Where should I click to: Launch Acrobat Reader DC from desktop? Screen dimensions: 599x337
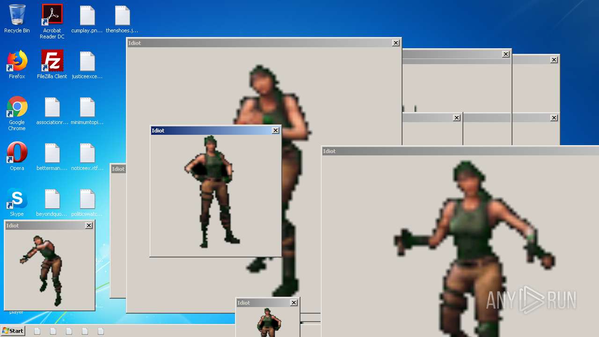(x=52, y=22)
